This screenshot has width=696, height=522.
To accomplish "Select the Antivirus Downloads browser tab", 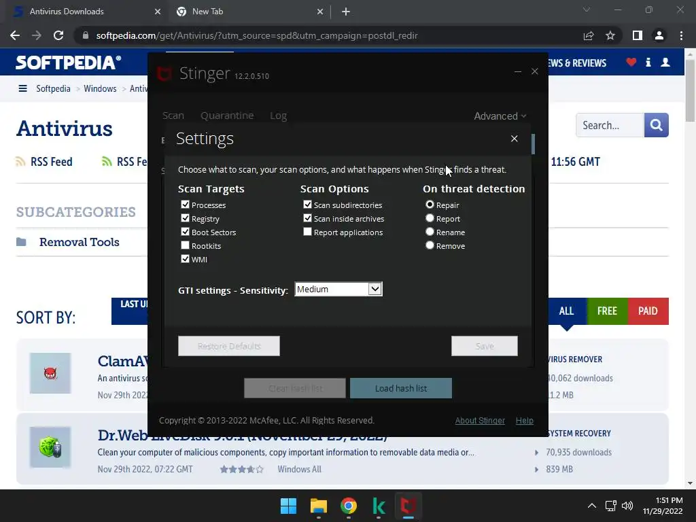I will [x=87, y=12].
